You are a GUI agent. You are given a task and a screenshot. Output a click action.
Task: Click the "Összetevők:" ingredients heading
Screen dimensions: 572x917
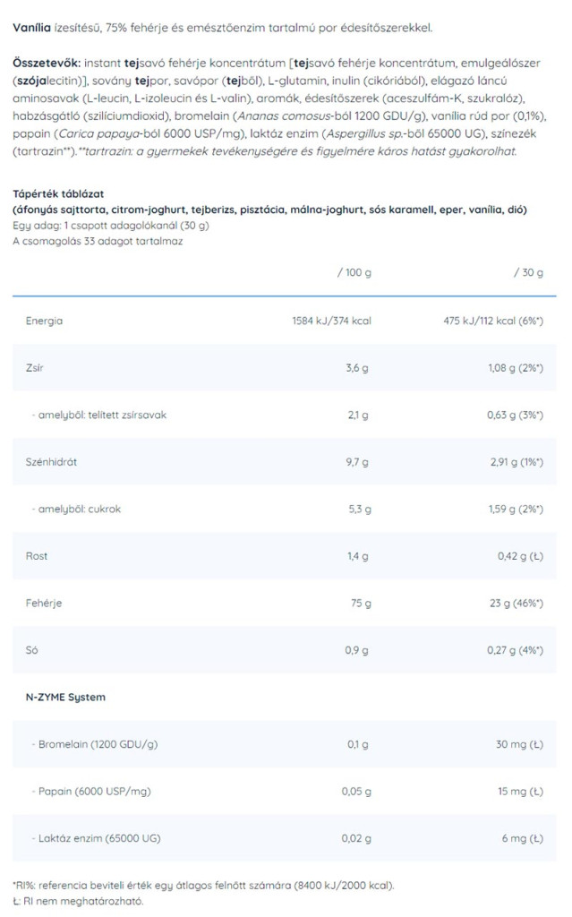47,64
